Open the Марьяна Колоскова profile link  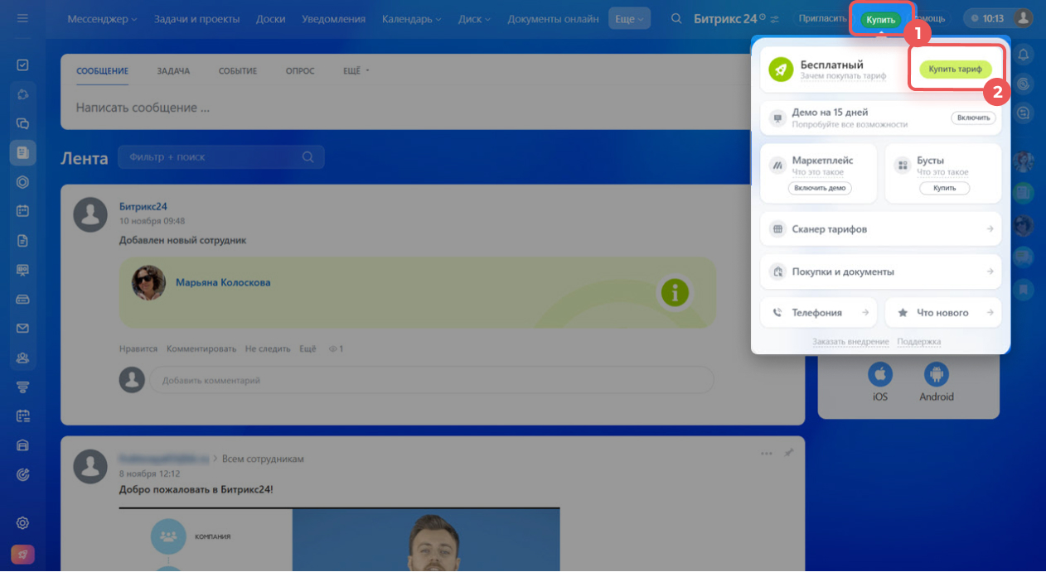pos(222,282)
